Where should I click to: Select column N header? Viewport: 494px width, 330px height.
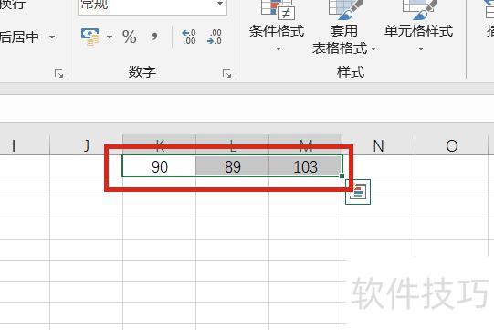(378, 145)
